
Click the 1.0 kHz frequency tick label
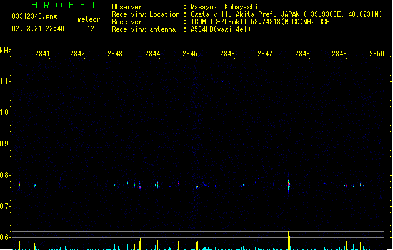tap(4, 112)
